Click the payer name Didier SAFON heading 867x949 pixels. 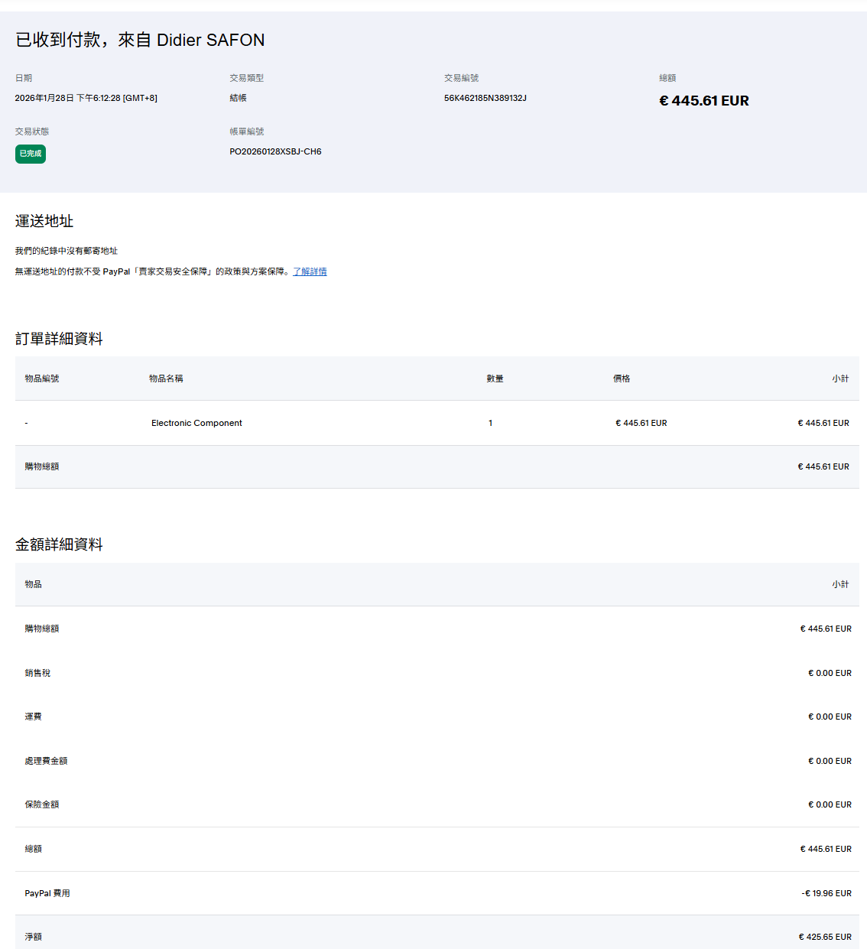pos(210,40)
